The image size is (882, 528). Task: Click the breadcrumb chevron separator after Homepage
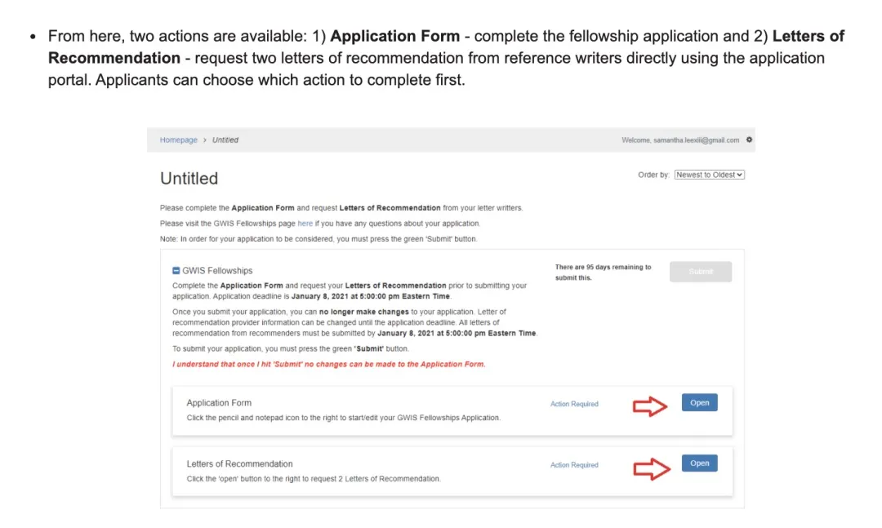205,140
